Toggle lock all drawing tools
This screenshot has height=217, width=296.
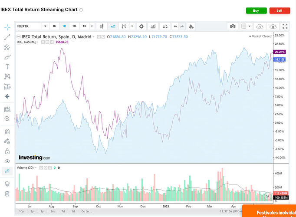[7, 151]
